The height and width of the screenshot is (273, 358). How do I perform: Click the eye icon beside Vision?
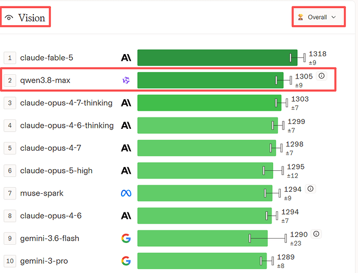click(9, 17)
